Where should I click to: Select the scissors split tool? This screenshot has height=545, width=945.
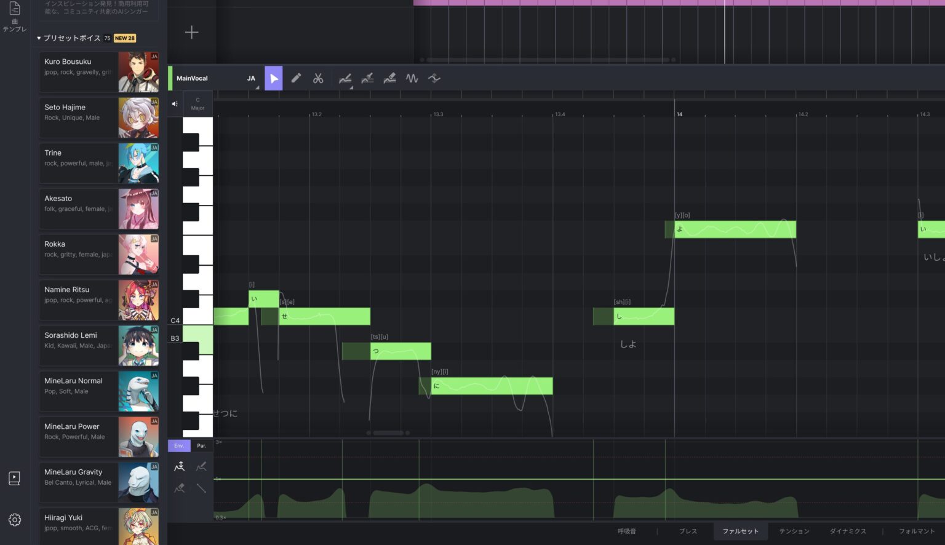(319, 78)
